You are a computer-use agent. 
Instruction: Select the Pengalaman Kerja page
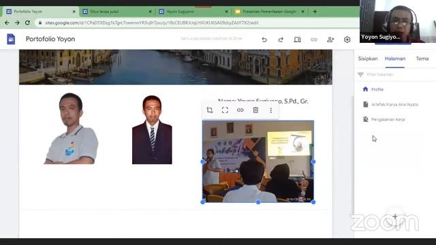coord(388,120)
